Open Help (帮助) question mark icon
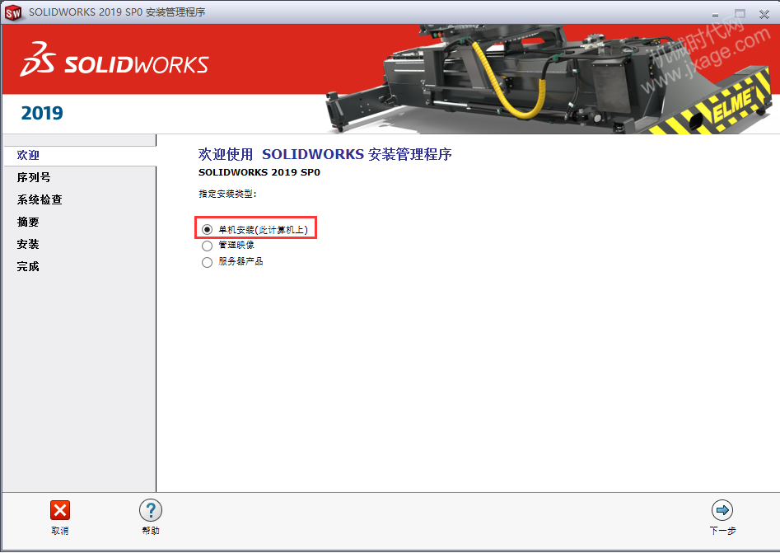 tap(151, 510)
